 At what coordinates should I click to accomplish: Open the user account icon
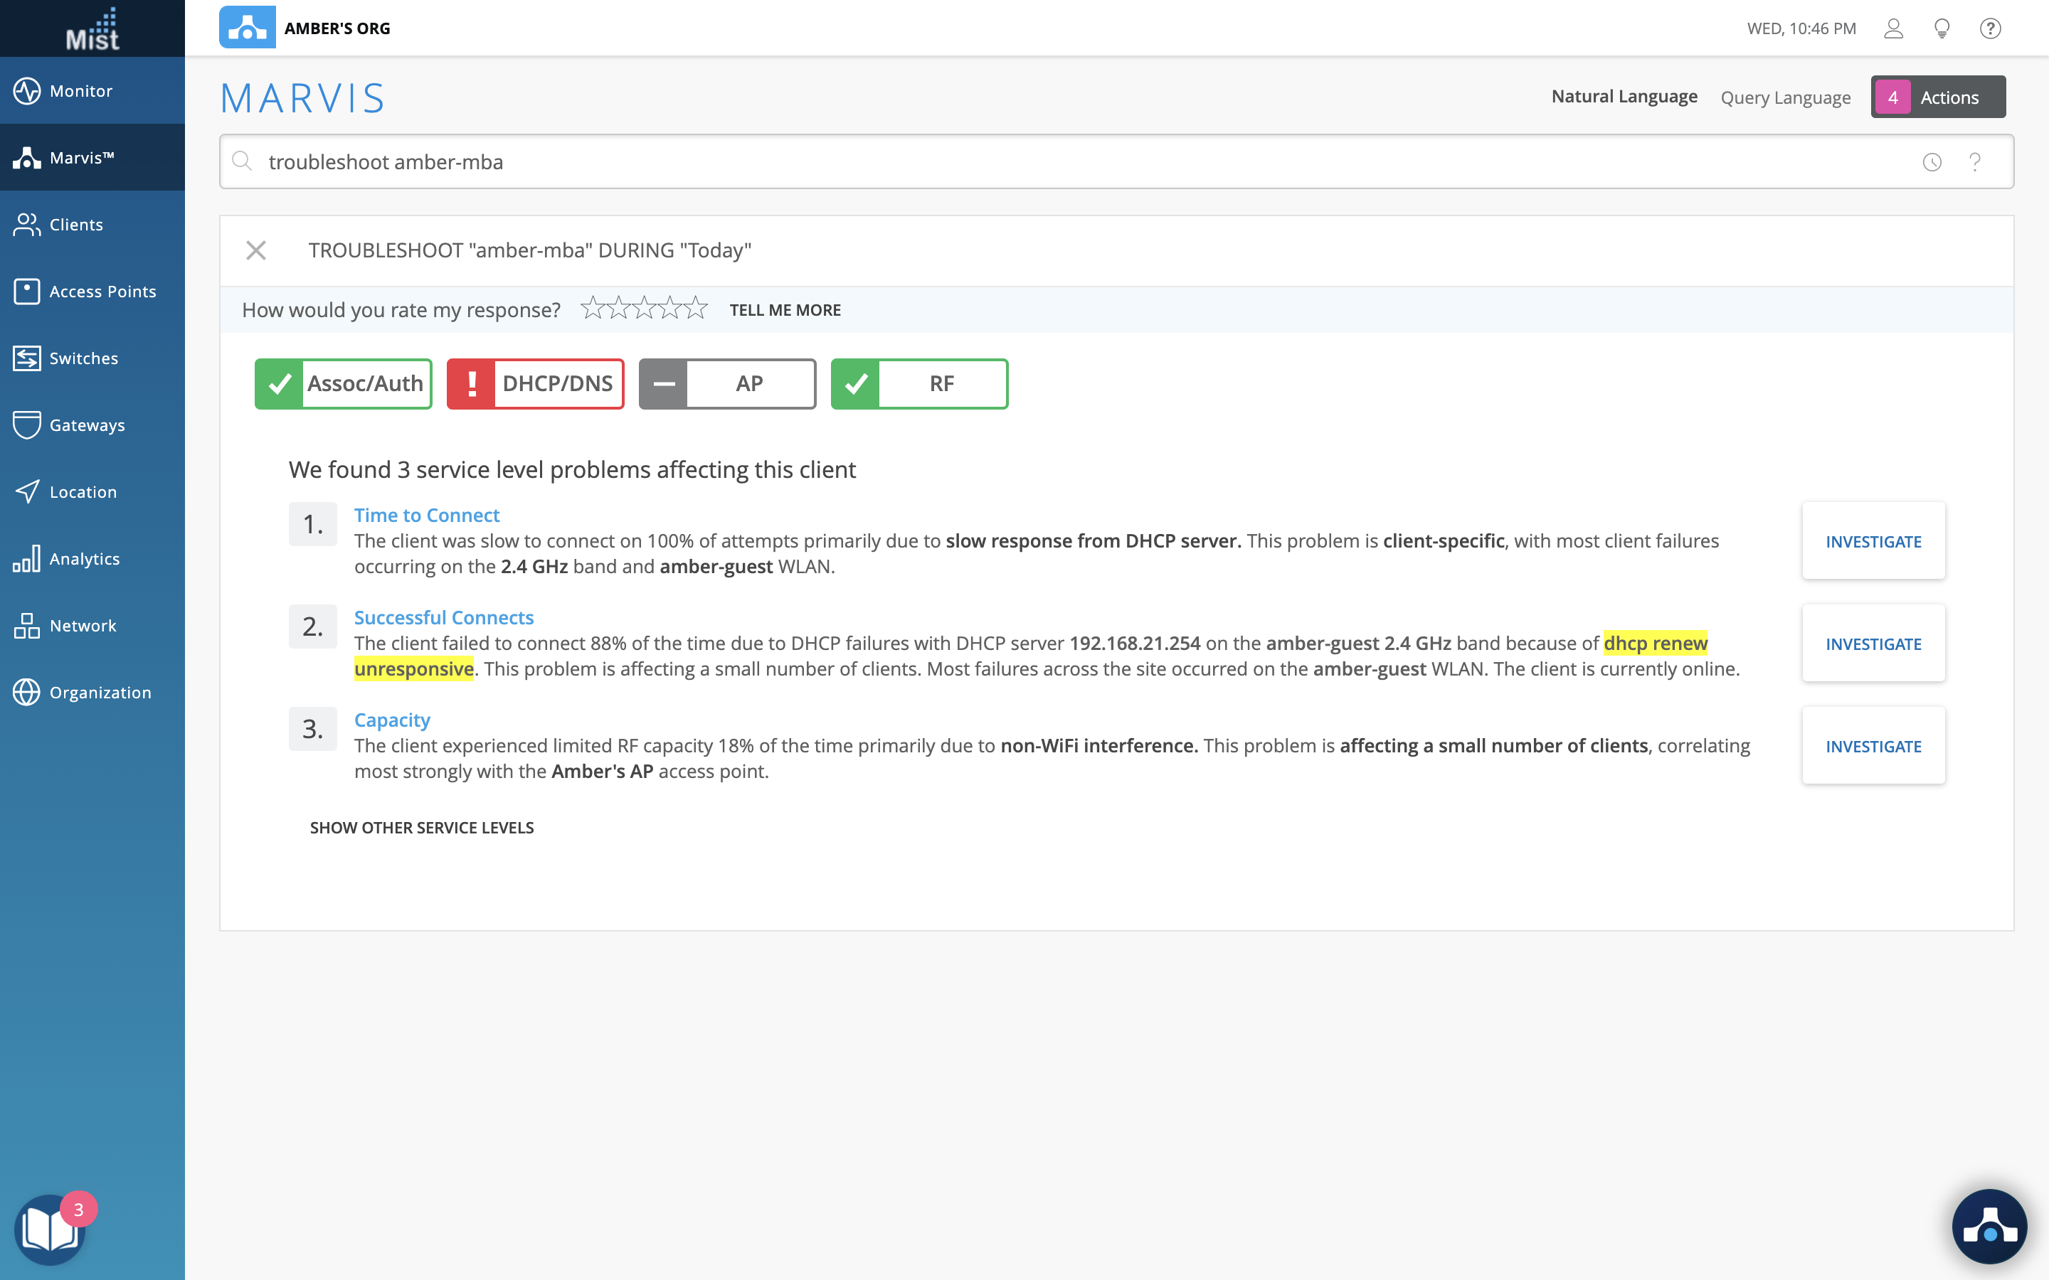click(x=1893, y=28)
